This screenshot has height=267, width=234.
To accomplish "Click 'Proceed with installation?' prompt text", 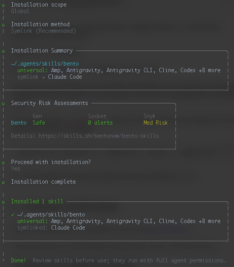I will 51,162.
